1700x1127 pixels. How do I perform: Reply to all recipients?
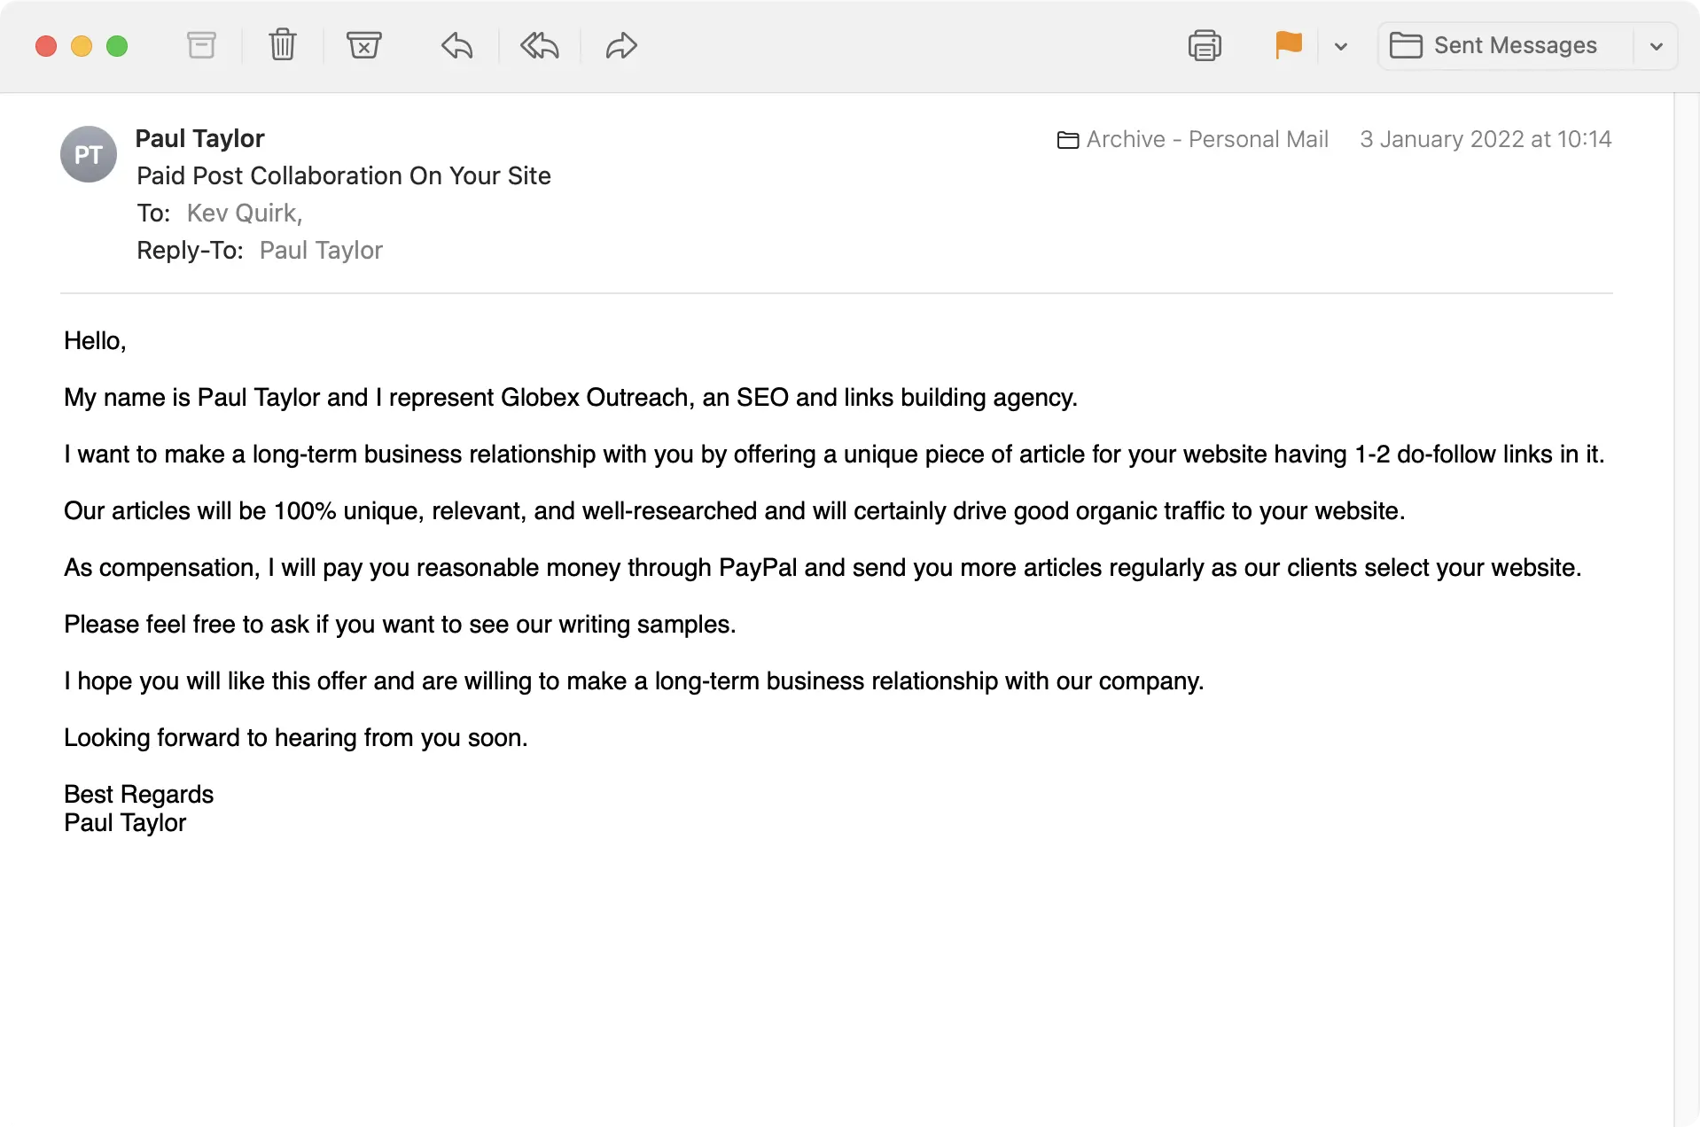(x=539, y=45)
